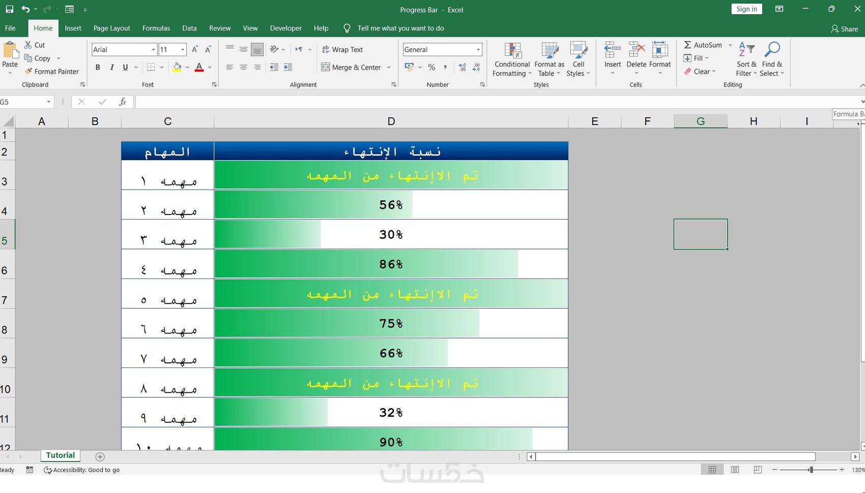Open the Font name dropdown
The height and width of the screenshot is (493, 865).
click(x=153, y=49)
